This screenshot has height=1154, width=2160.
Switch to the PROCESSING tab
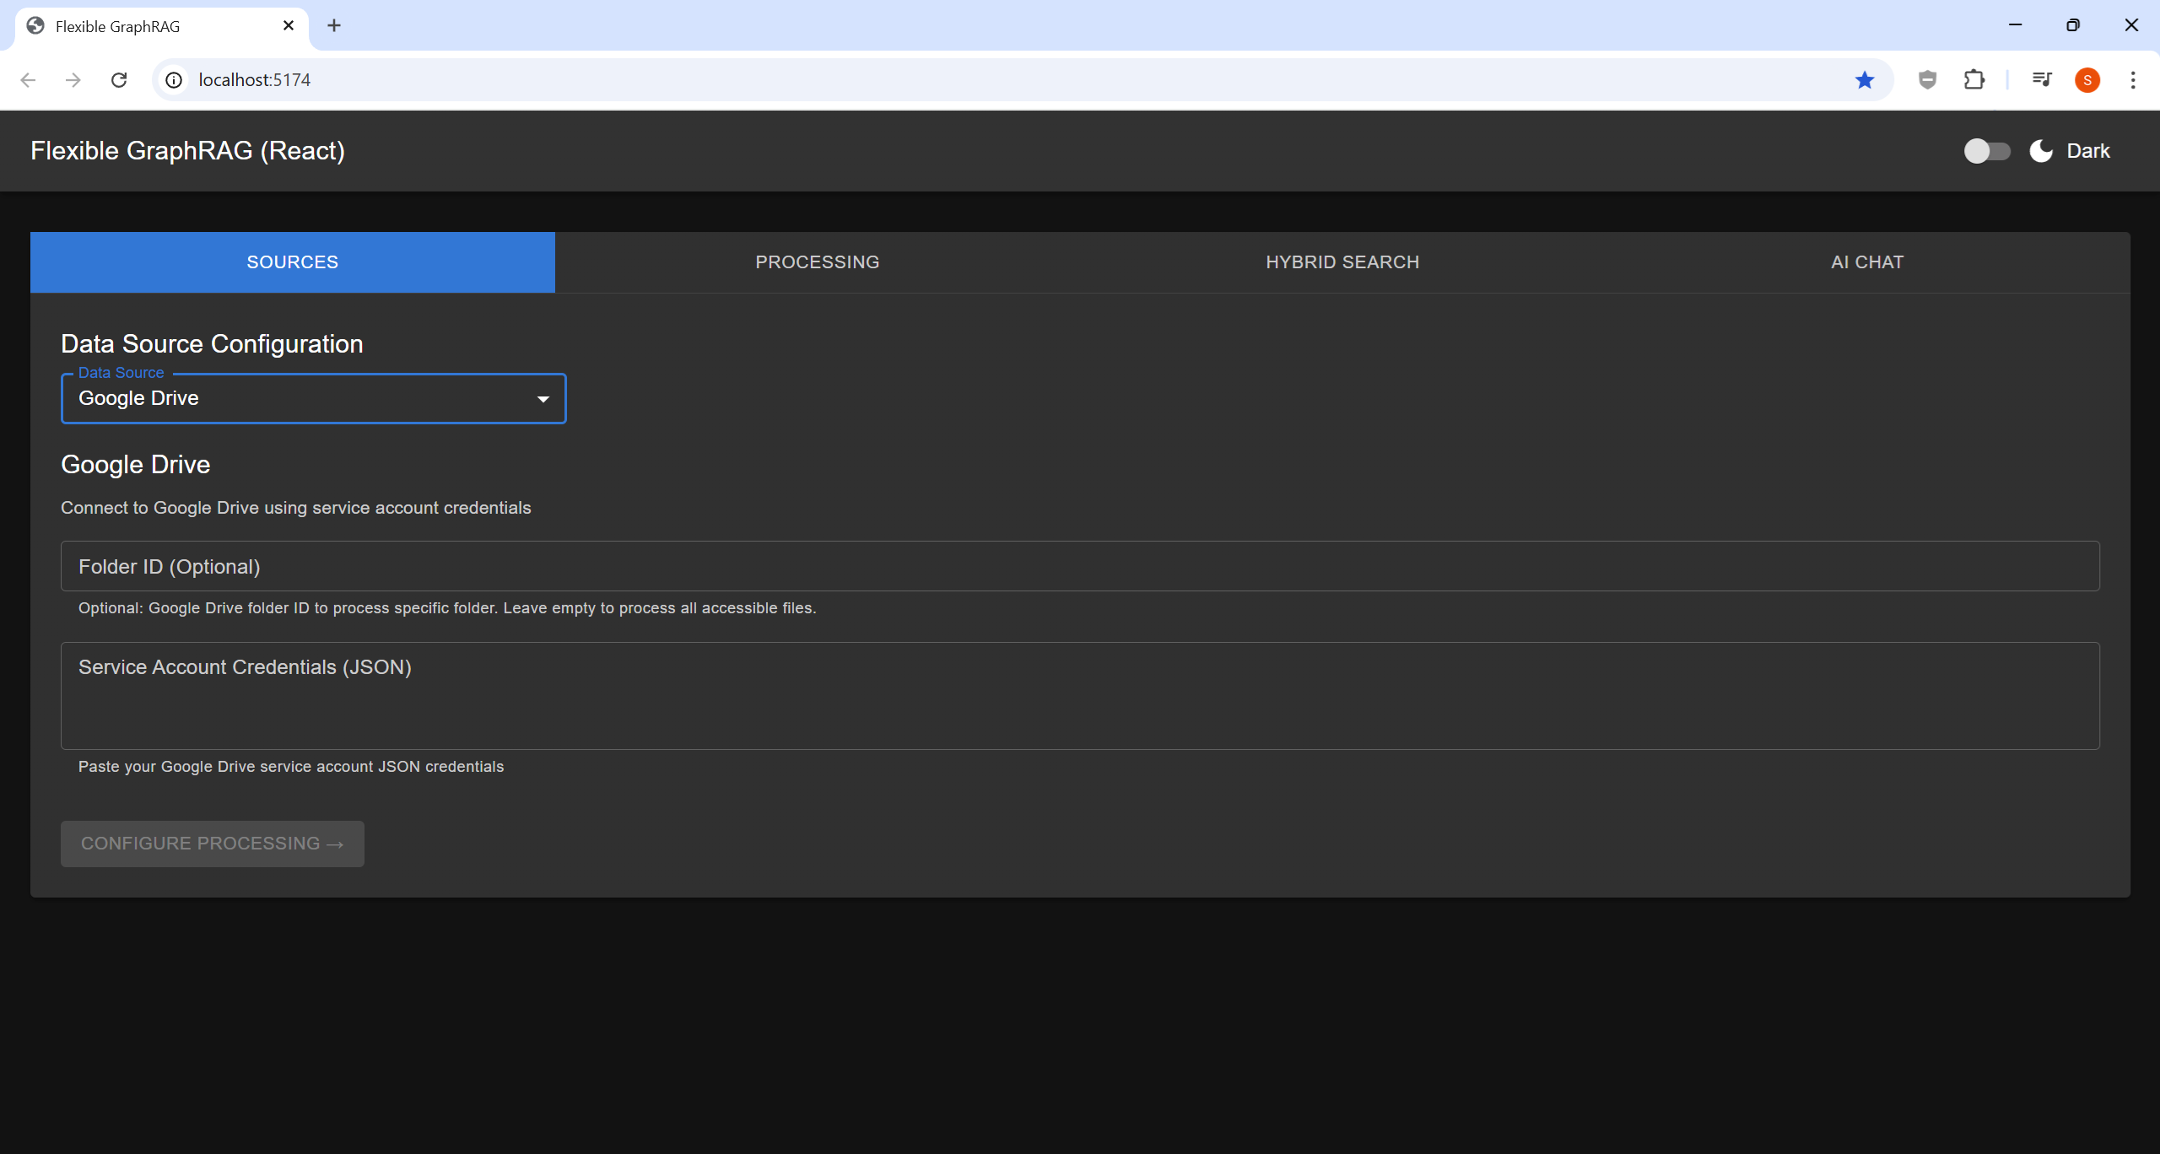point(817,262)
